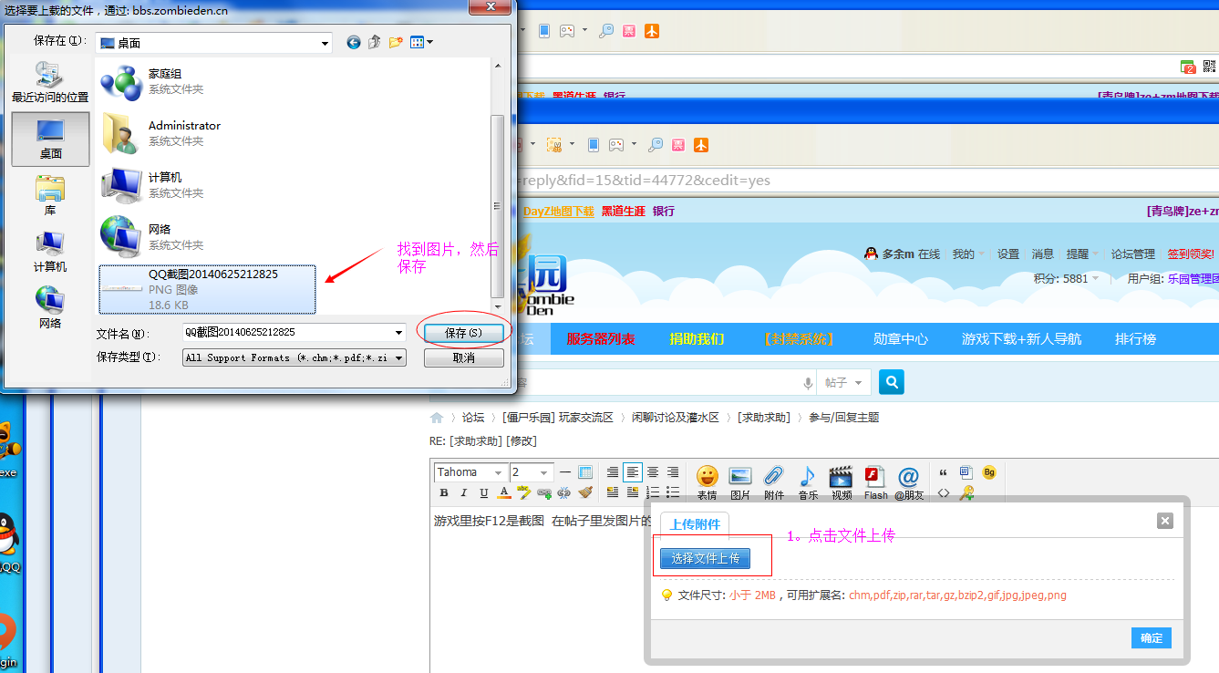Click the Bg background color icon
Screen dimensions: 1219x673
[989, 472]
